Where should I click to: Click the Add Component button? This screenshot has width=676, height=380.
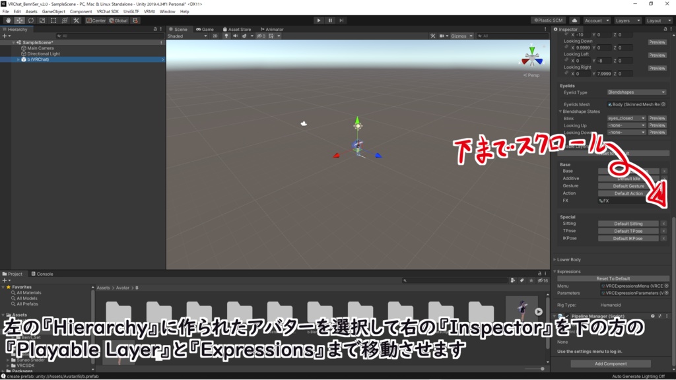click(x=613, y=364)
